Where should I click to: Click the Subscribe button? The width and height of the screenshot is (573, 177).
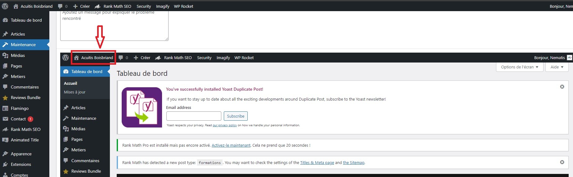point(235,116)
